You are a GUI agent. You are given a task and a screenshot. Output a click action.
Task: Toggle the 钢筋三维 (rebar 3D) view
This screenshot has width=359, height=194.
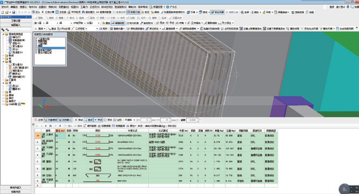click(x=133, y=12)
